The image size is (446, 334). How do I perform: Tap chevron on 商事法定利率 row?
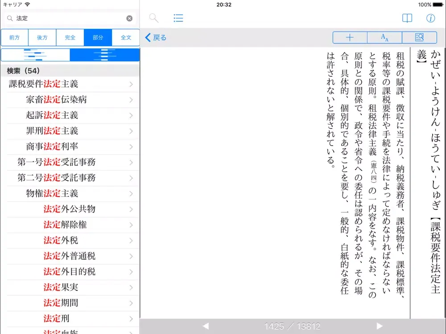[131, 147]
